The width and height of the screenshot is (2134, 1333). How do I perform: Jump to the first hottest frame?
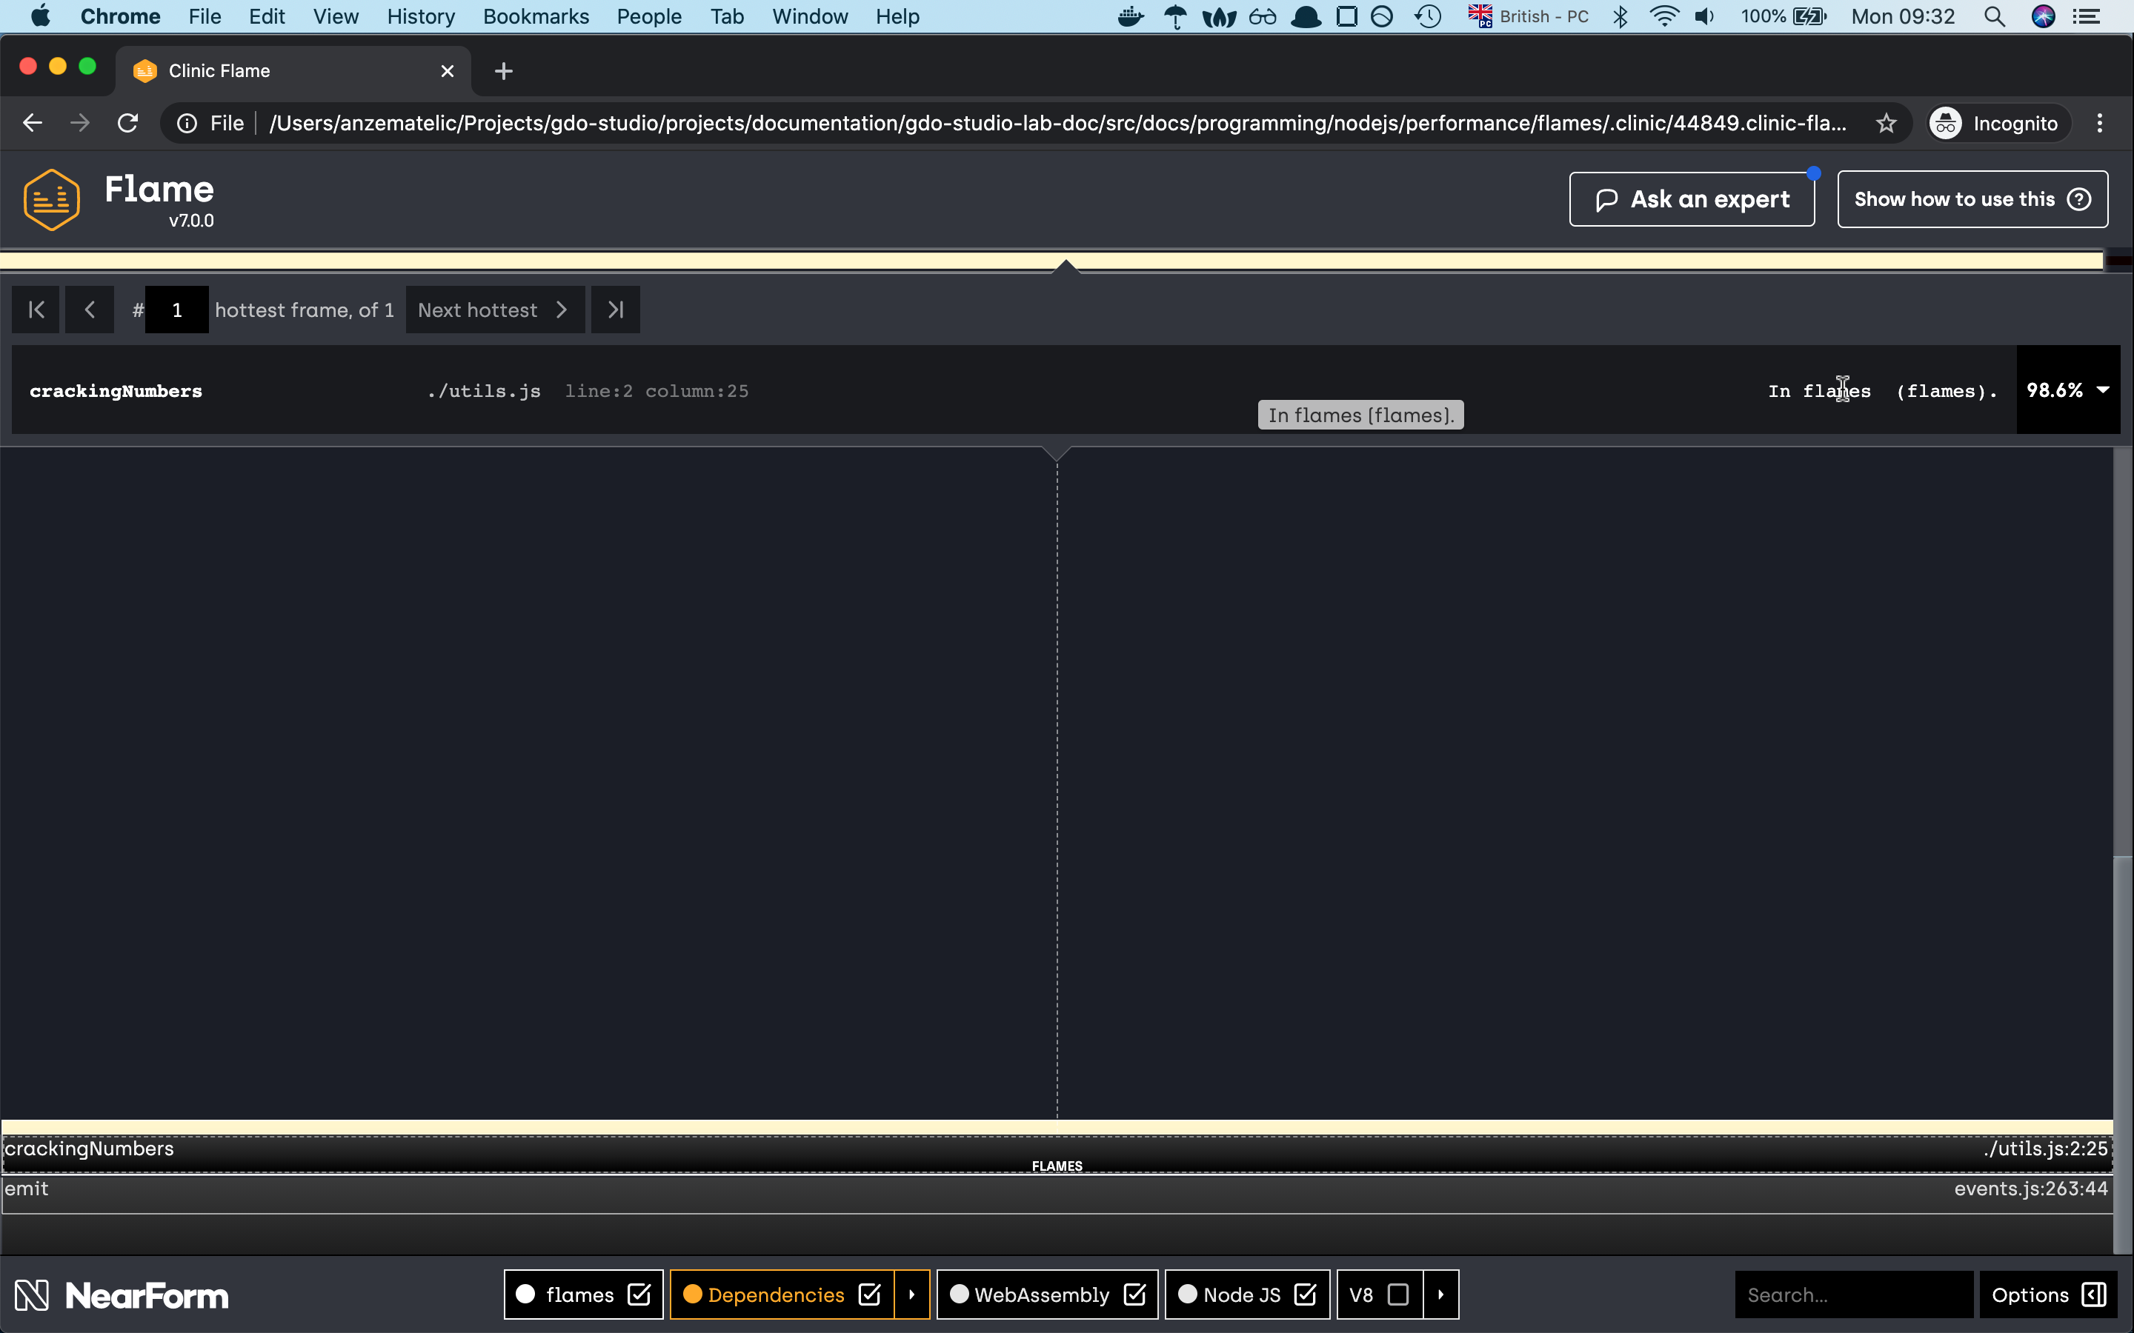[x=36, y=310]
